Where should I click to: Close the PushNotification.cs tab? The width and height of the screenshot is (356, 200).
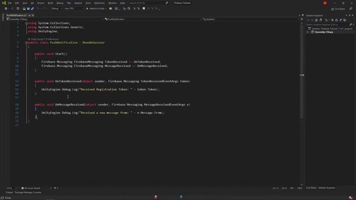click(33, 16)
